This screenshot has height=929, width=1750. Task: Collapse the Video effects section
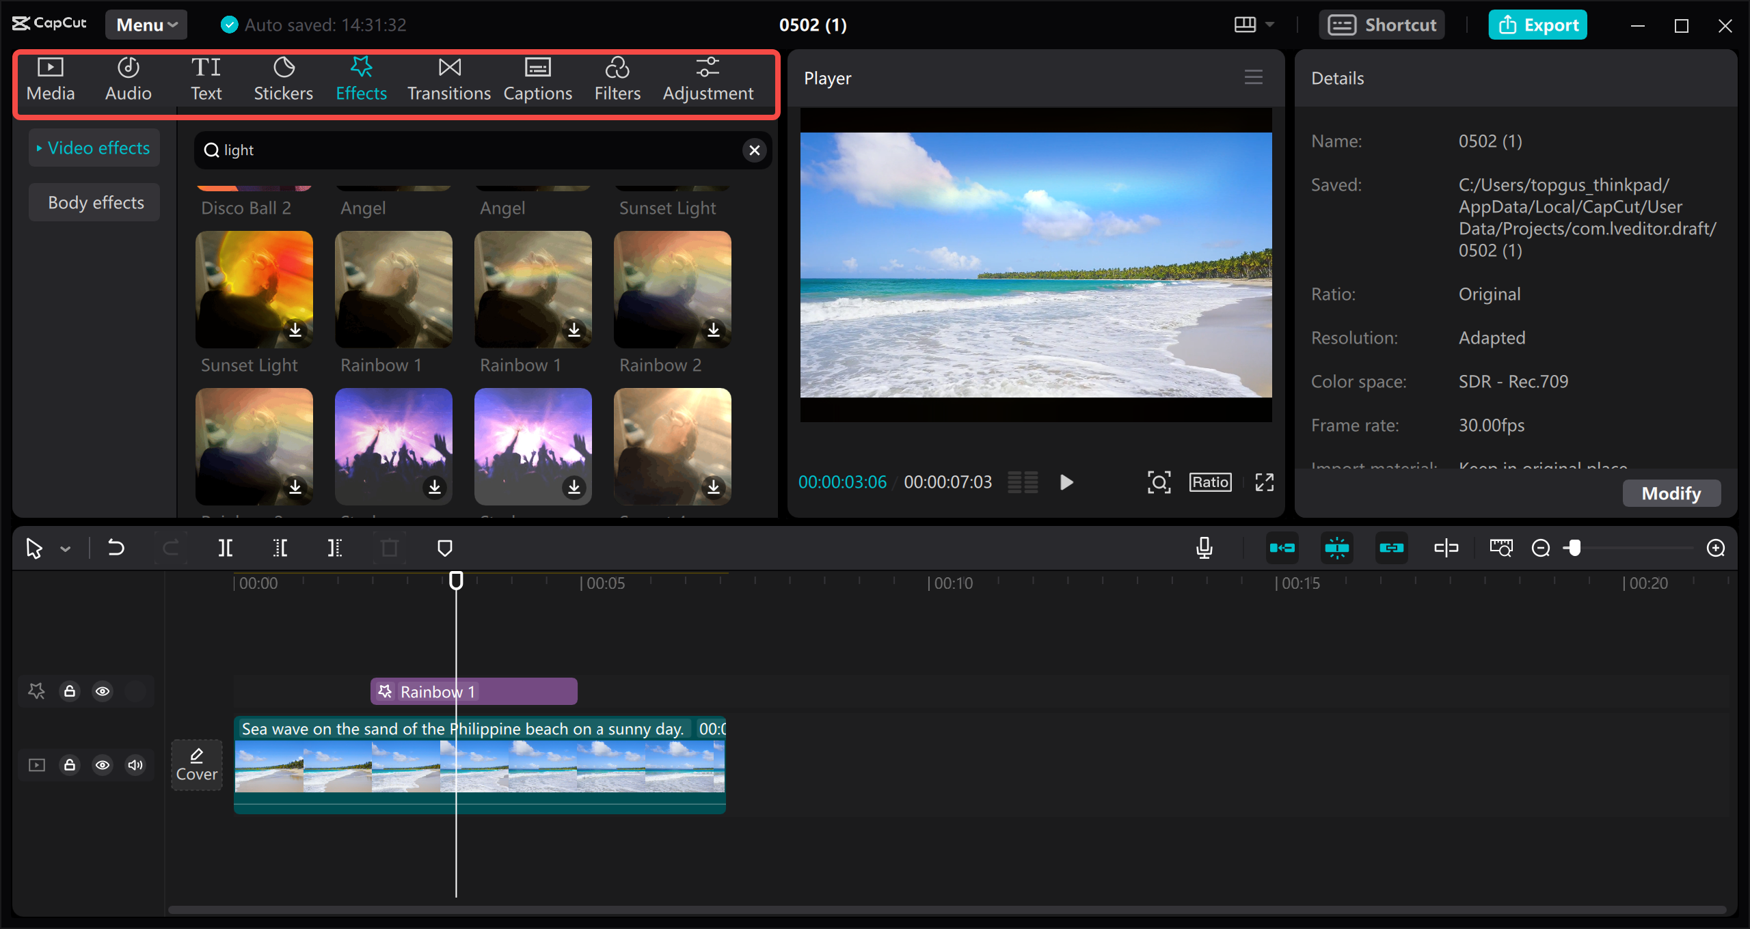[x=94, y=147]
